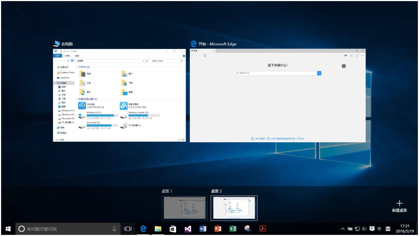This screenshot has width=419, height=236.
Task: Toggle the 中 input method indicator
Action: pos(379,229)
